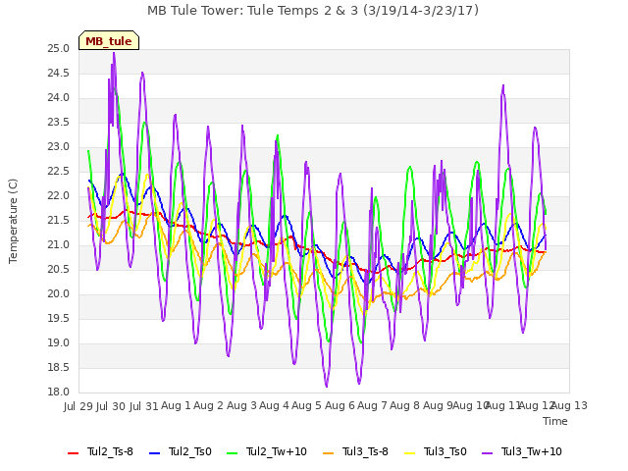Click the 20.5 y-axis tick label
Viewport: 628px width, 471px height.
[x=59, y=270]
